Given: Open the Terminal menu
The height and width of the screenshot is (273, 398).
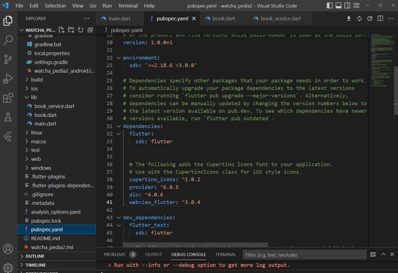Looking at the screenshot, I should [x=128, y=6].
